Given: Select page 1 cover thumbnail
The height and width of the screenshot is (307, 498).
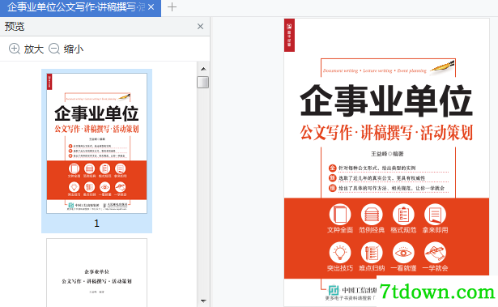Looking at the screenshot, I should 96,143.
